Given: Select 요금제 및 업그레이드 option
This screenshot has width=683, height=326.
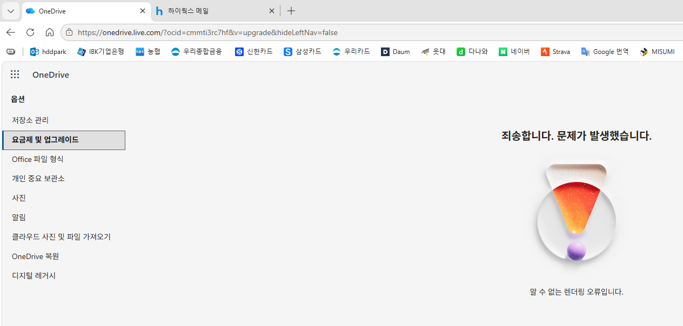Looking at the screenshot, I should [64, 140].
